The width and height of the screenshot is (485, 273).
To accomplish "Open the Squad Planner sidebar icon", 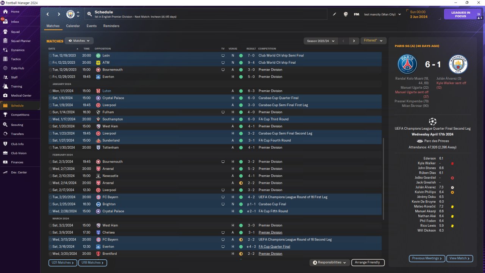I will [x=5, y=41].
